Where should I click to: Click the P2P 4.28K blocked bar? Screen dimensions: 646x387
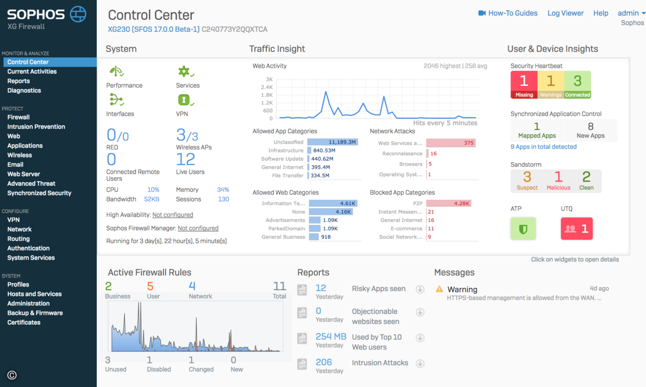(x=449, y=203)
